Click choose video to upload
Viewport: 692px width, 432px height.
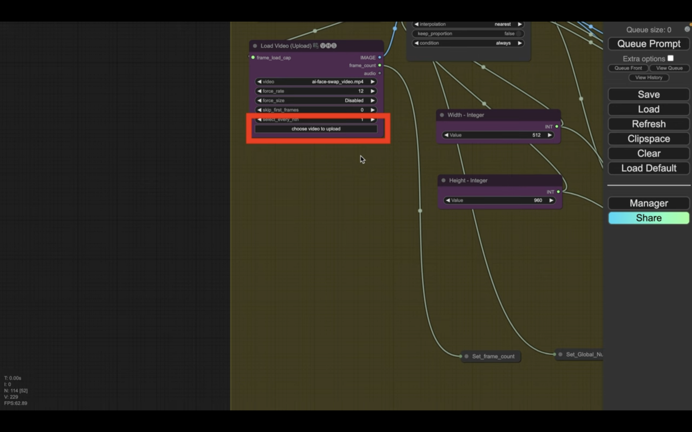click(316, 129)
